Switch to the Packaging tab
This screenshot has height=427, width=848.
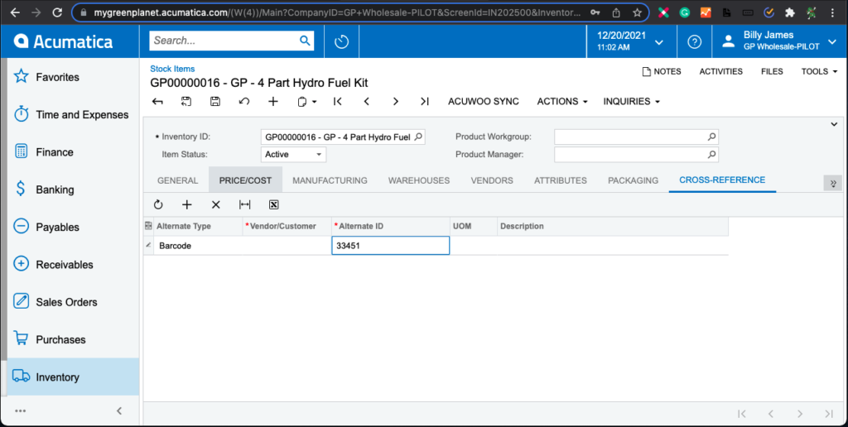coord(634,180)
